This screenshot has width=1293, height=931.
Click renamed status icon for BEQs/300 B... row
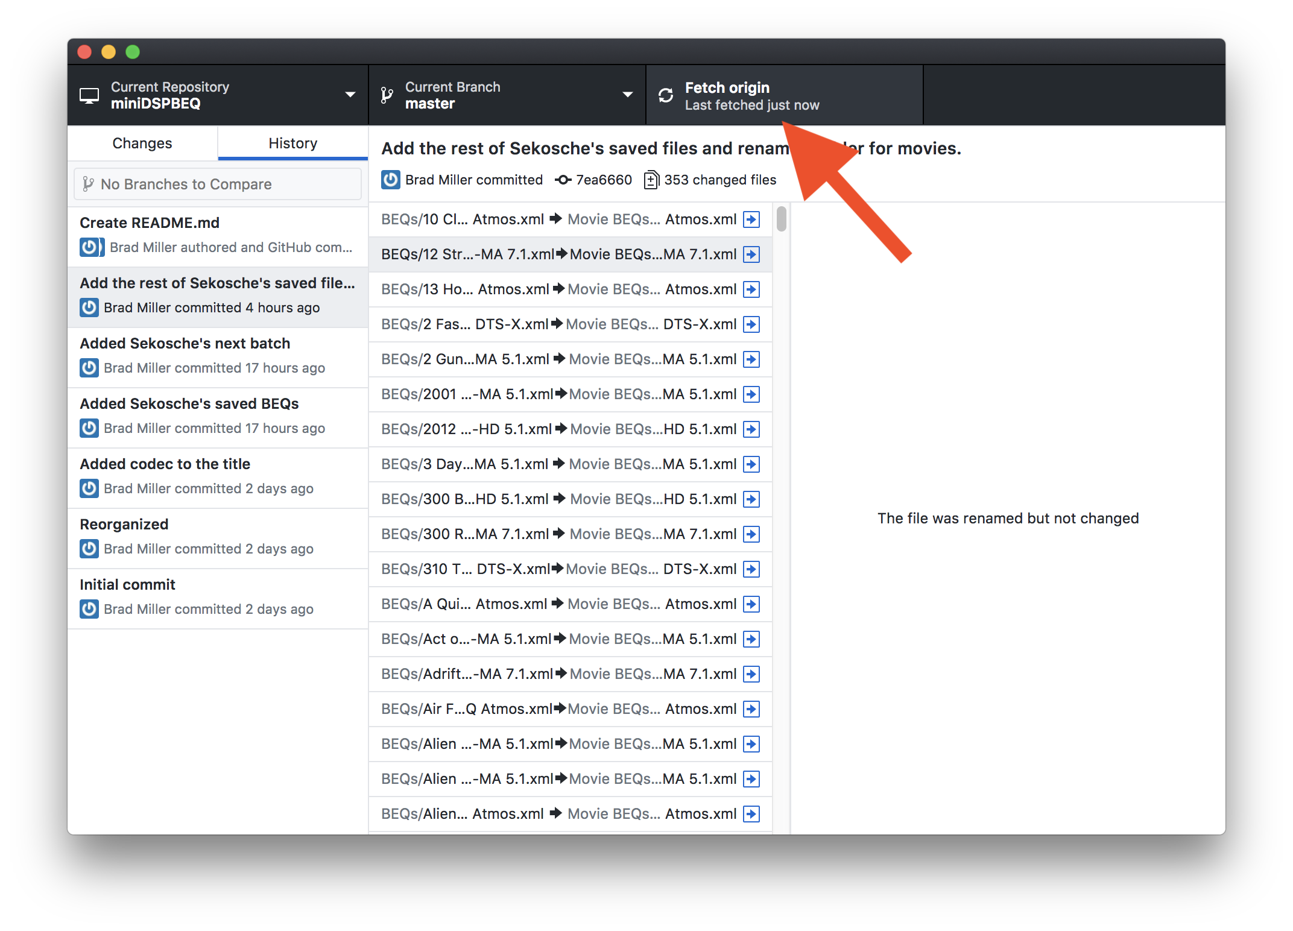pos(751,499)
